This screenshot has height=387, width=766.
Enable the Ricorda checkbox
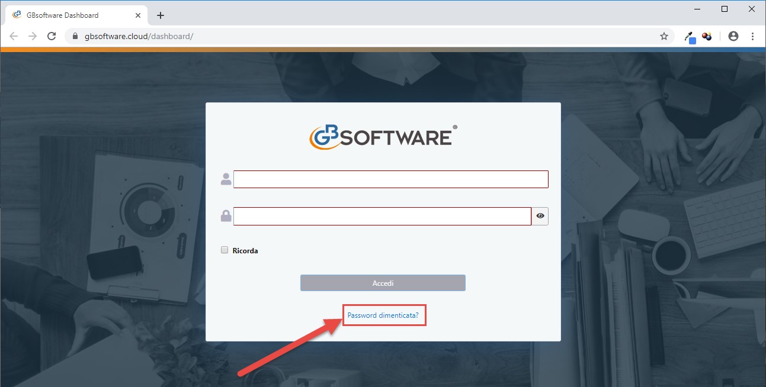point(225,250)
